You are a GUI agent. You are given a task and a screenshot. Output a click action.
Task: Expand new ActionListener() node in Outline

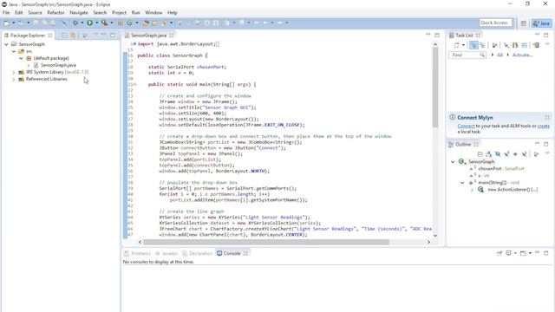coord(472,190)
